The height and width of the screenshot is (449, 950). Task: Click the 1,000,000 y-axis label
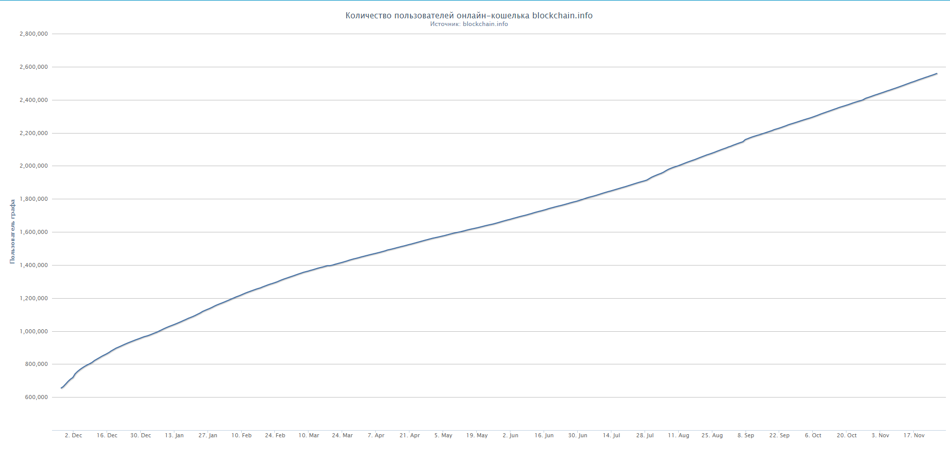34,331
